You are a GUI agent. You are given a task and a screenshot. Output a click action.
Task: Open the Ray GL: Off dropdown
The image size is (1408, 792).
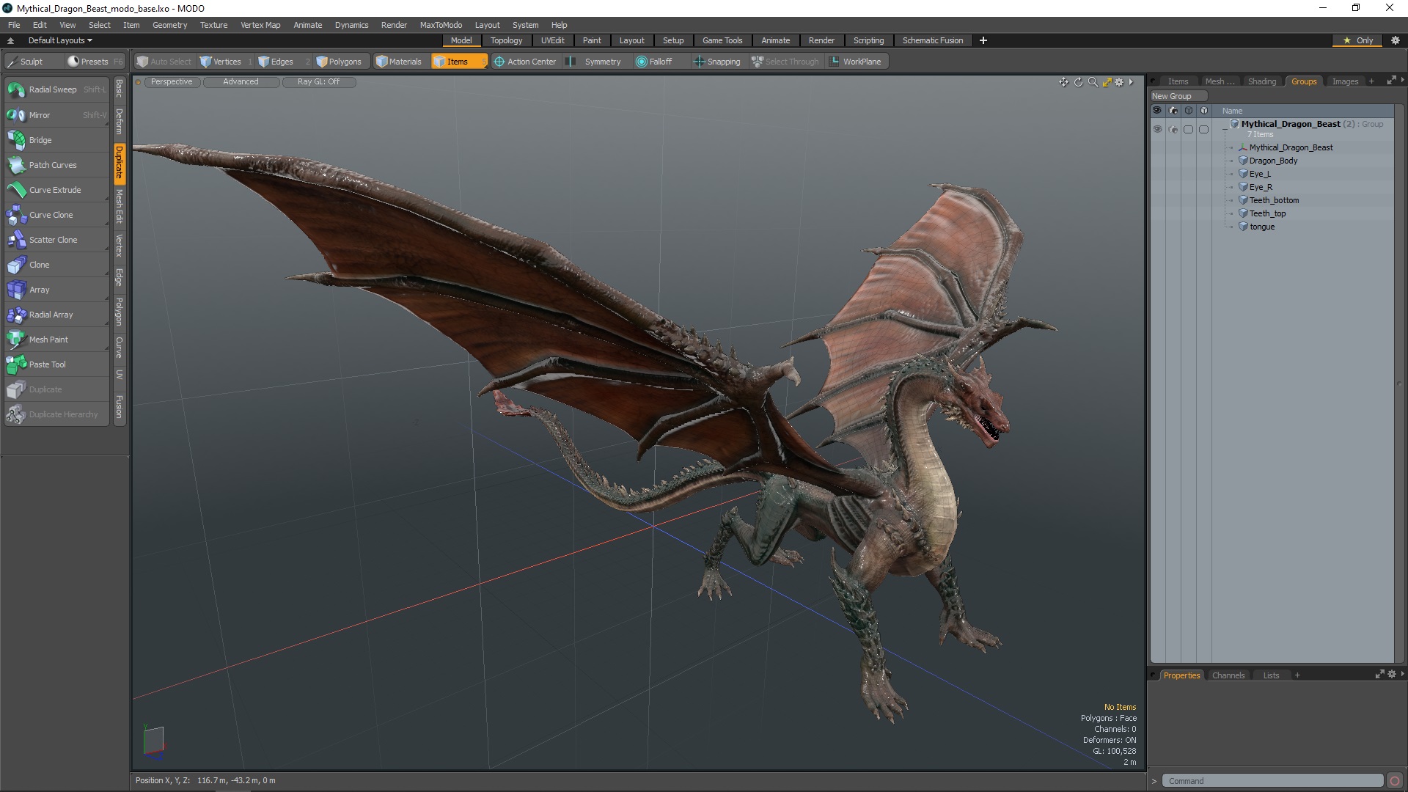[x=318, y=82]
